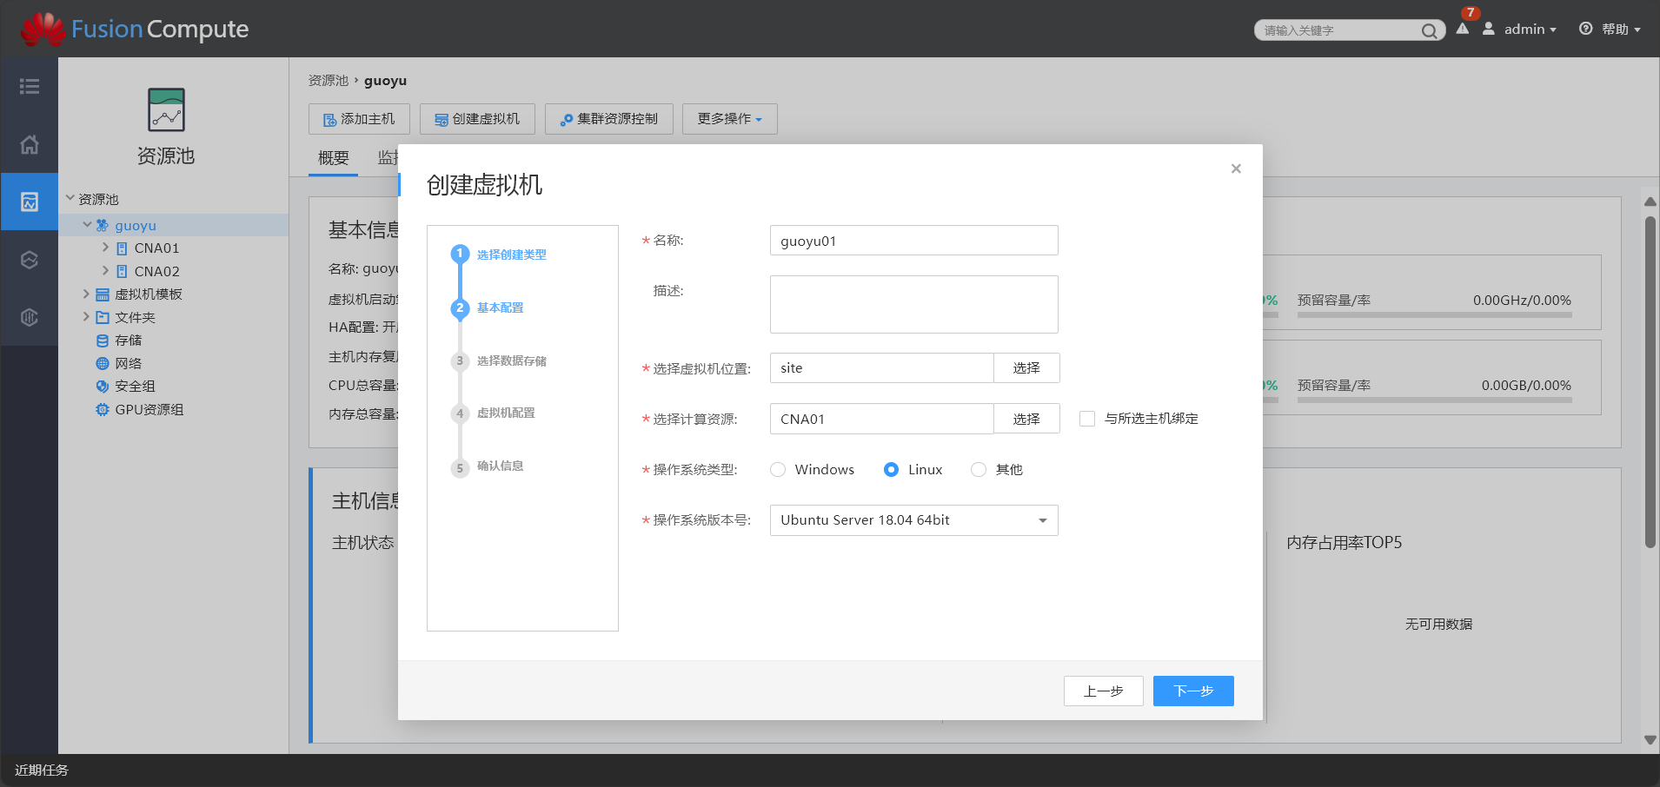
Task: Click the storage icon beside 存储
Action: click(103, 341)
